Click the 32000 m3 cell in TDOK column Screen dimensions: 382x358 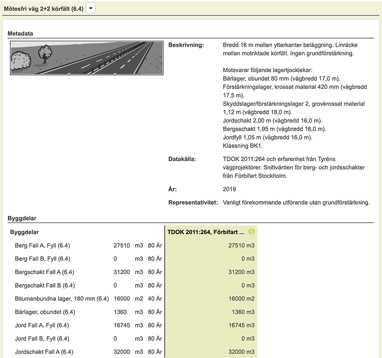[x=241, y=352]
